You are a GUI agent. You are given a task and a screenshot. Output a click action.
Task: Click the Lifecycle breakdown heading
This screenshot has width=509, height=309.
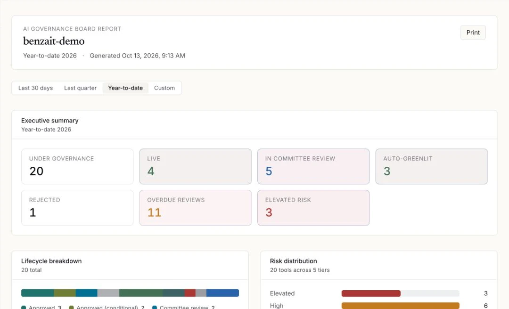click(51, 261)
